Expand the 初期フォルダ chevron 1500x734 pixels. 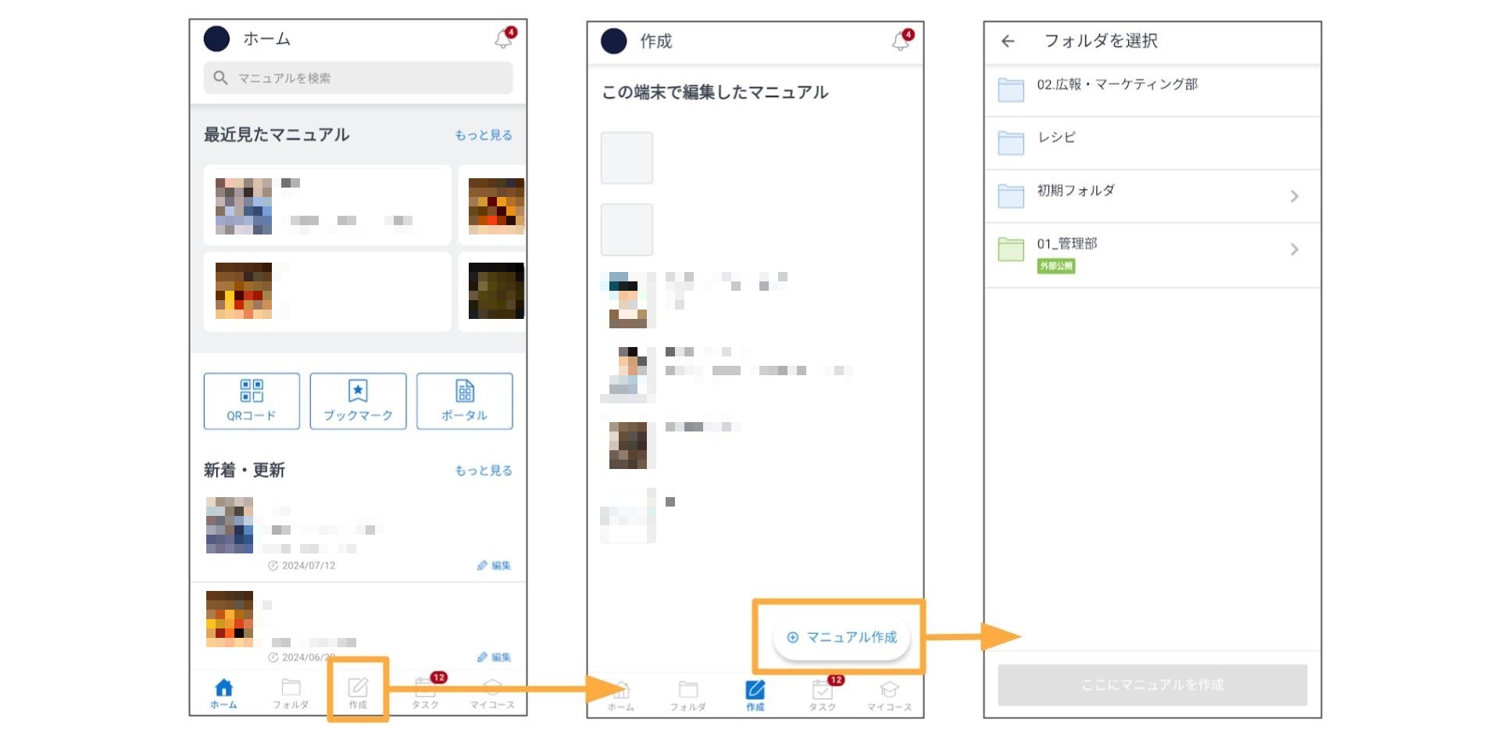[1294, 196]
